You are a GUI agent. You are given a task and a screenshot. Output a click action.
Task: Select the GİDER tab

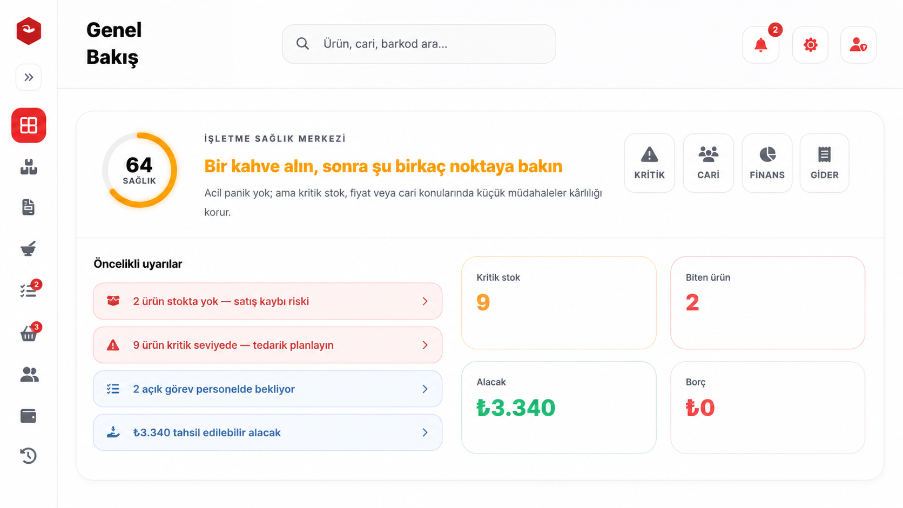tap(825, 163)
